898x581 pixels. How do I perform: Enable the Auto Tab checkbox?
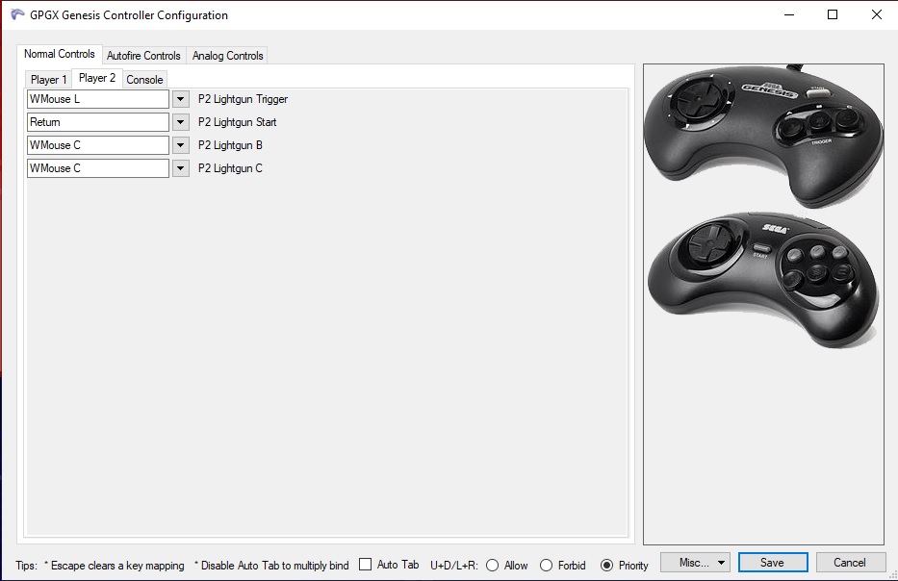pos(366,565)
